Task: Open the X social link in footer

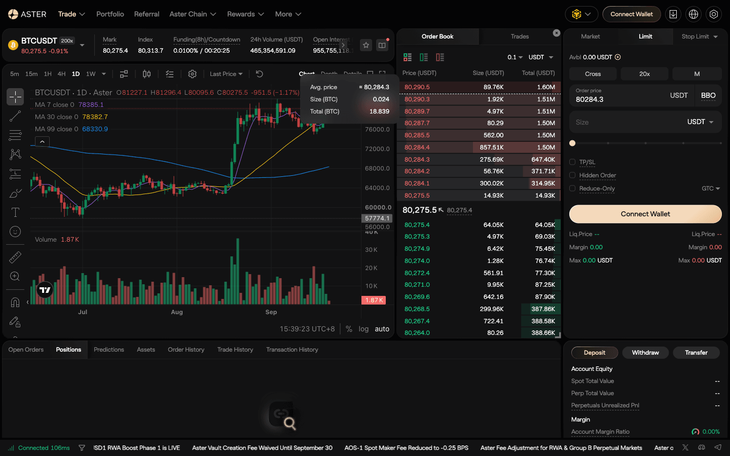Action: 685,447
